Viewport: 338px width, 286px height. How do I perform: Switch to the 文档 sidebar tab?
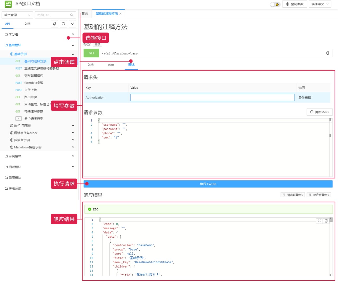point(27,24)
